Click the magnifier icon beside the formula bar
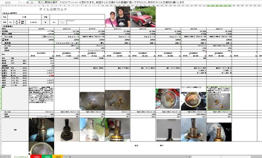Viewport: 262px width, 158px height. click(x=27, y=2)
